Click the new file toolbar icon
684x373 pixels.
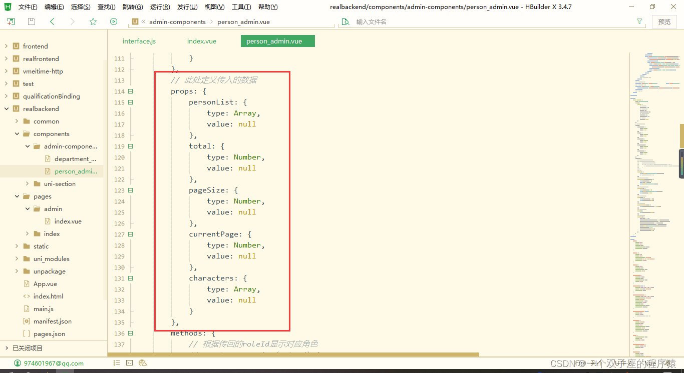(11, 21)
